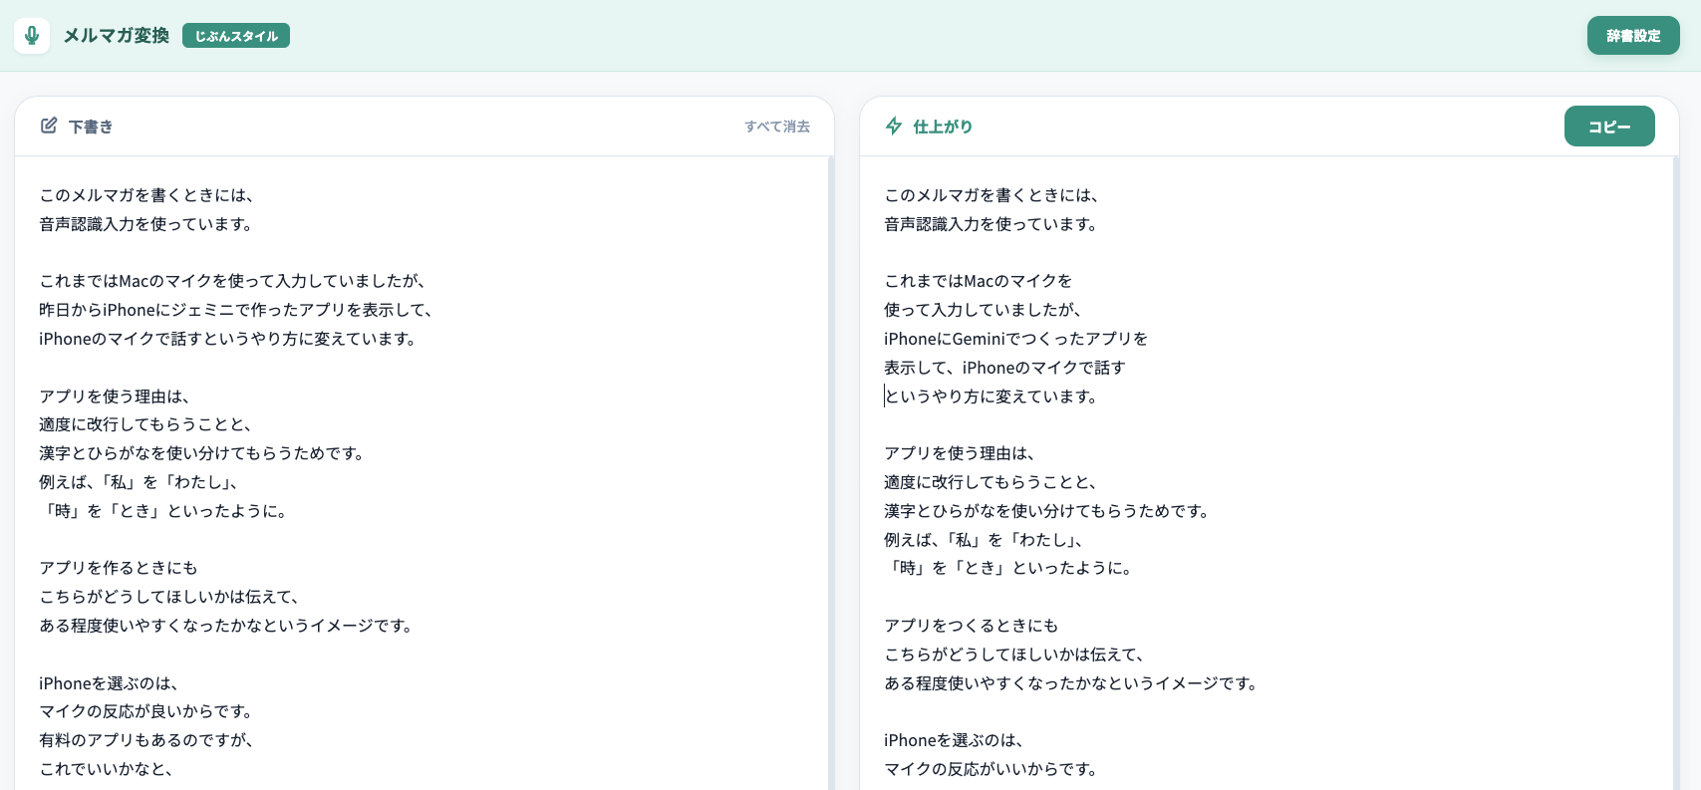Open the 辞書設定 dictionary settings
The height and width of the screenshot is (790, 1701).
click(x=1632, y=36)
